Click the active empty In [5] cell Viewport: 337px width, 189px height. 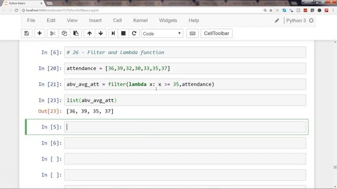tap(185, 127)
